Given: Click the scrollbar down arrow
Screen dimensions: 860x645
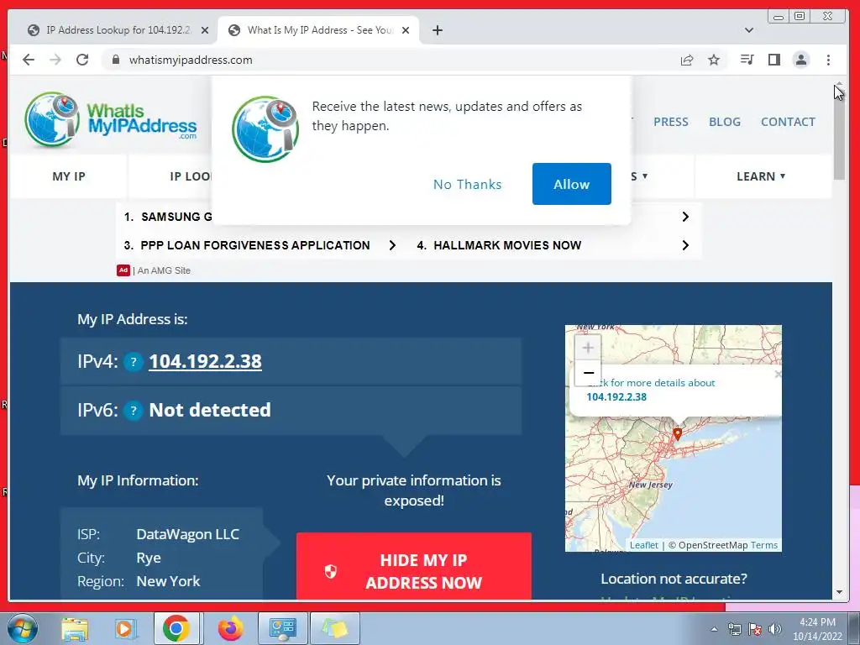Looking at the screenshot, I should click(x=839, y=592).
